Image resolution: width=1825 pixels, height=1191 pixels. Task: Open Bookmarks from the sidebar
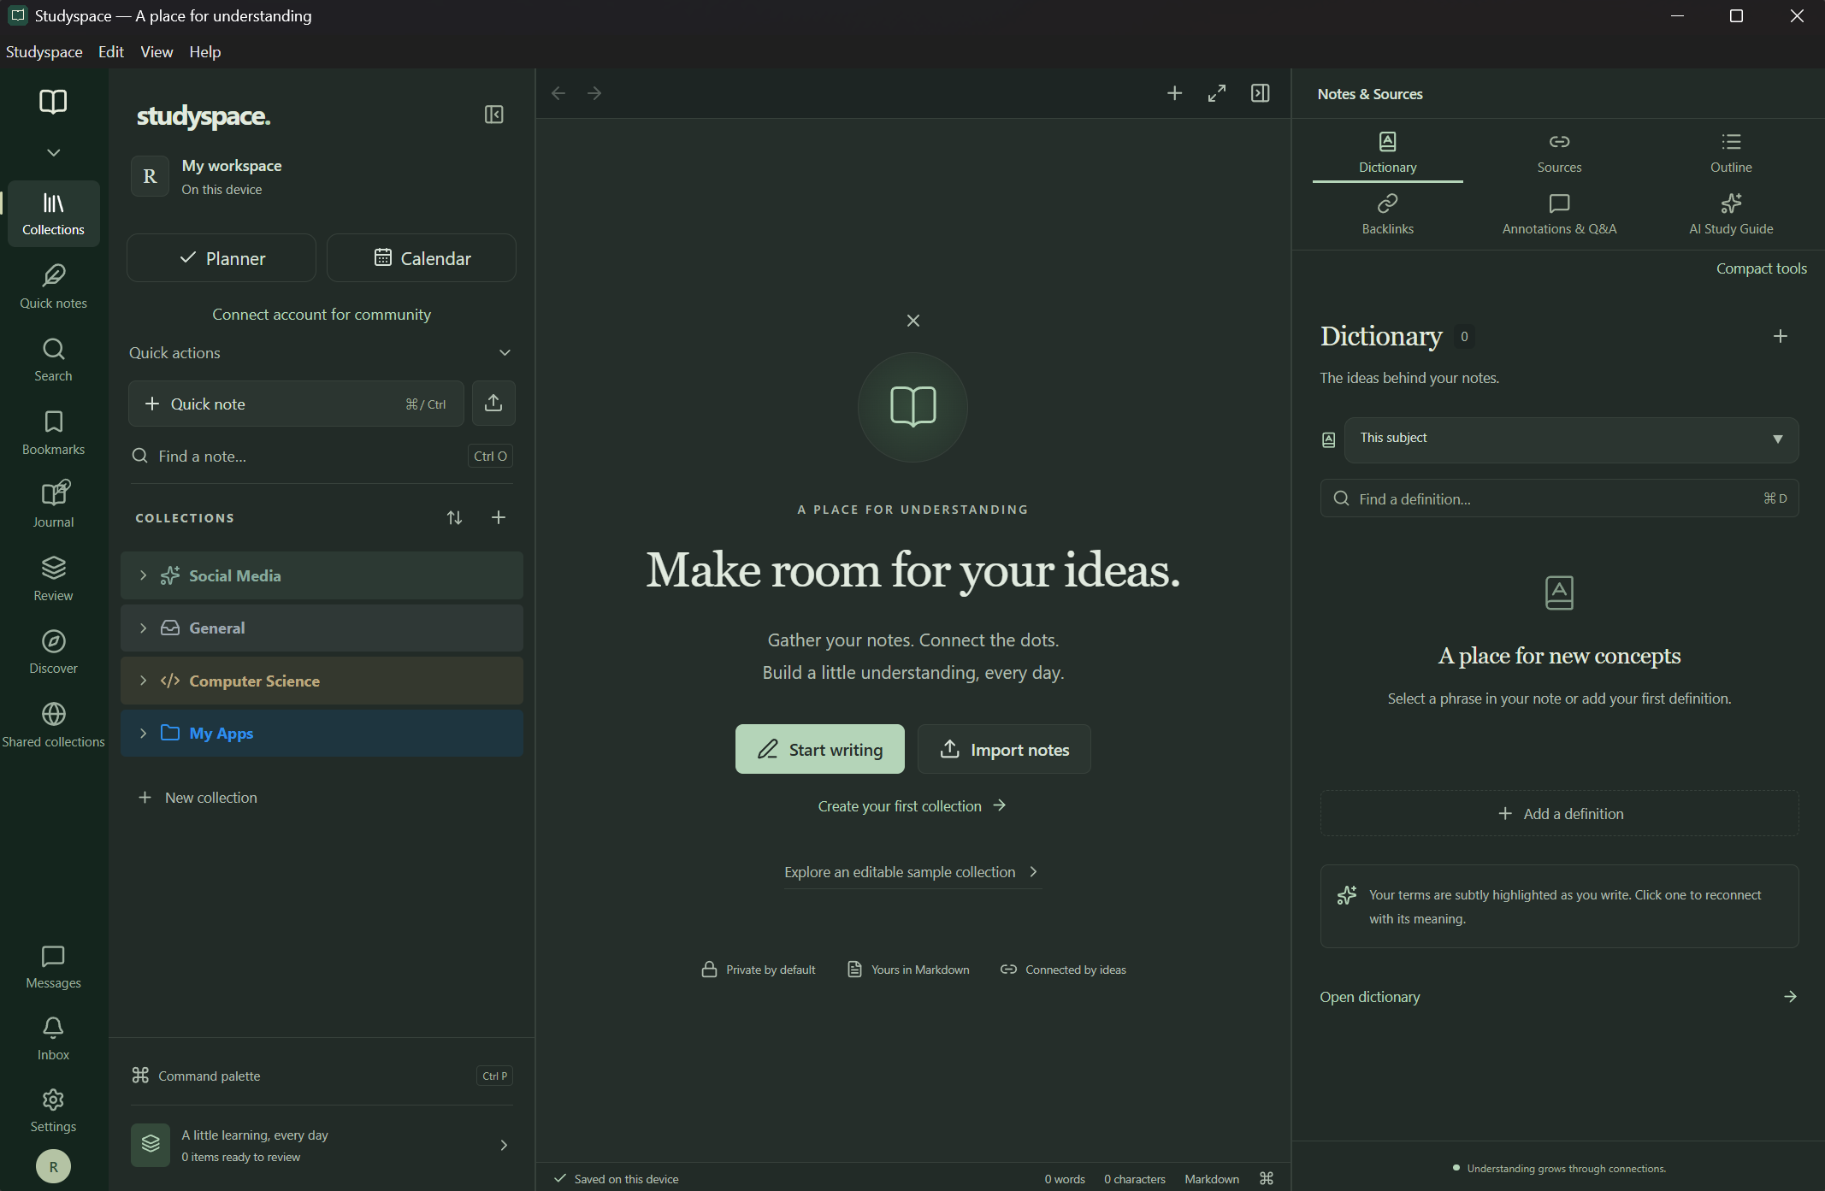coord(53,433)
